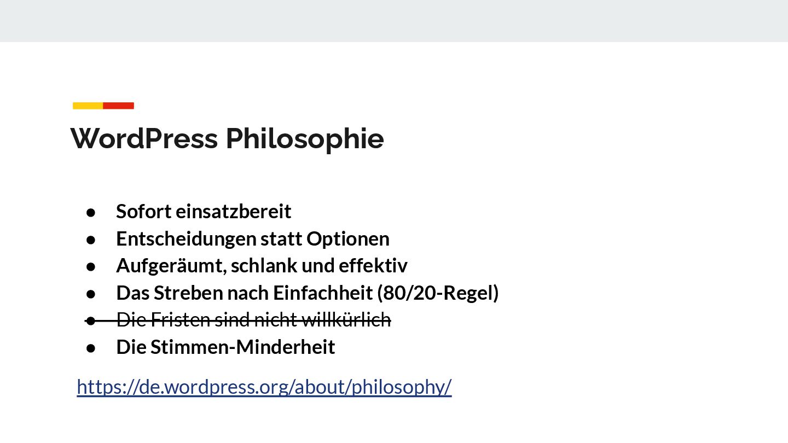
Task: Click the bullet dot before "Die Stimmen-Minderheit"
Action: 91,348
